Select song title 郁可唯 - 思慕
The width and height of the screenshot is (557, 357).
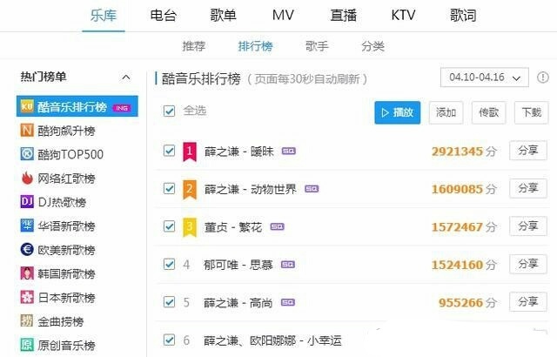[x=238, y=265]
